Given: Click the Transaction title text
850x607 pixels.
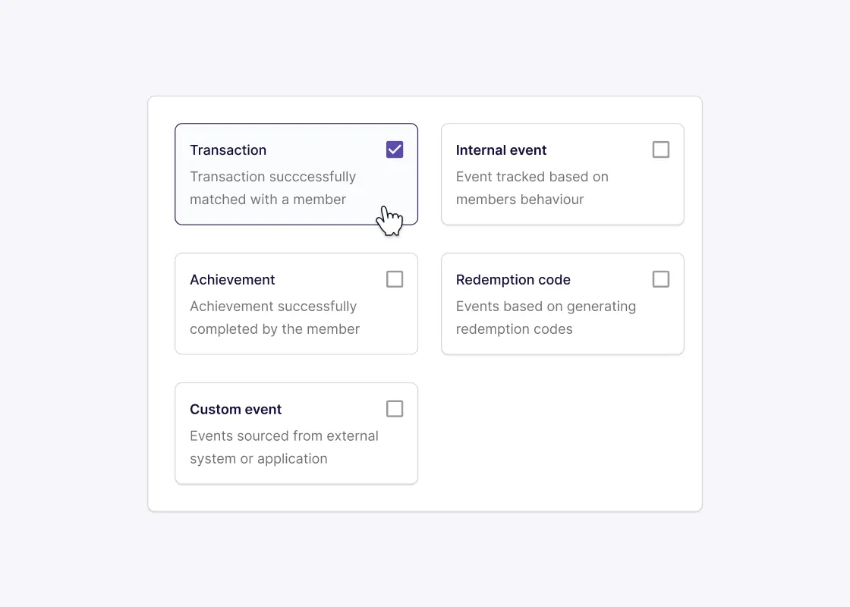Looking at the screenshot, I should tap(228, 149).
